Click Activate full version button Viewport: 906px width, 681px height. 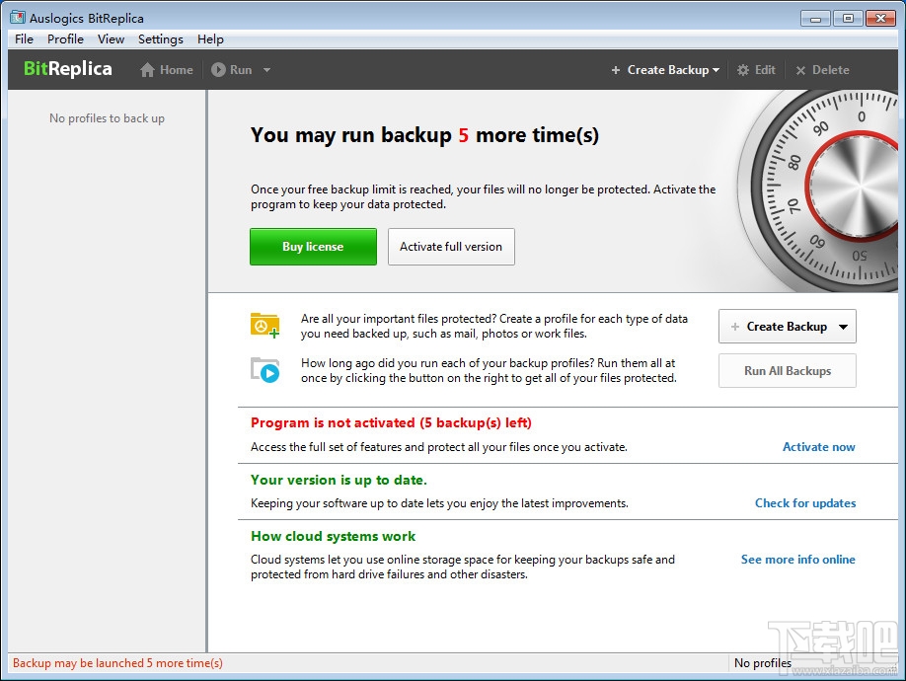click(451, 247)
